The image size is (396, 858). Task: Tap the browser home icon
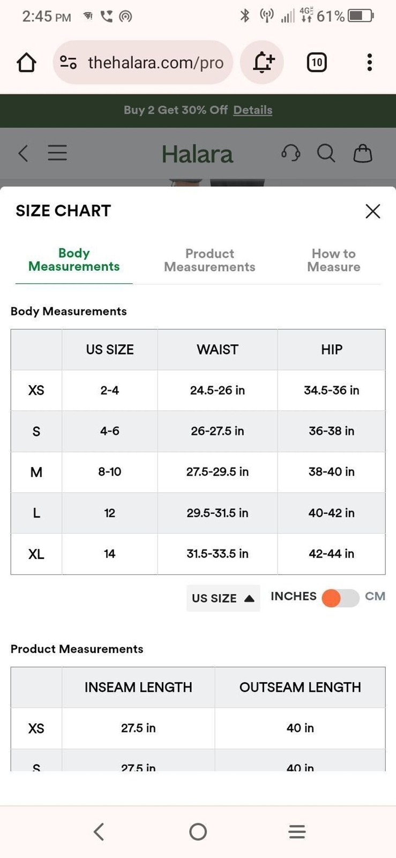coord(26,63)
